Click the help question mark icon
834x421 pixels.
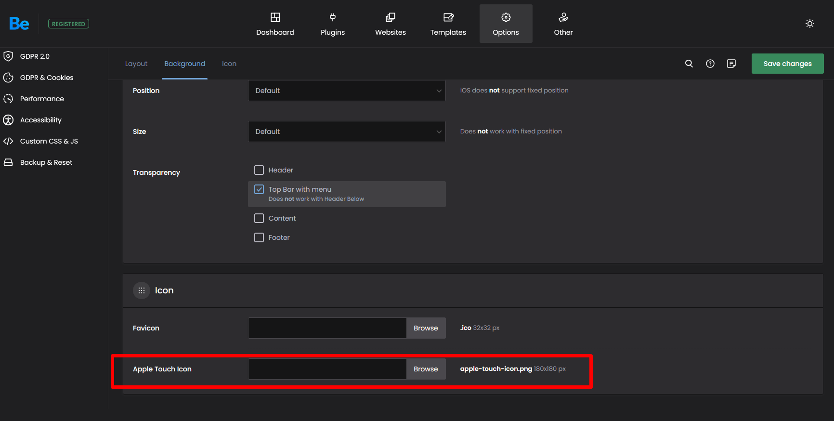[x=710, y=64]
